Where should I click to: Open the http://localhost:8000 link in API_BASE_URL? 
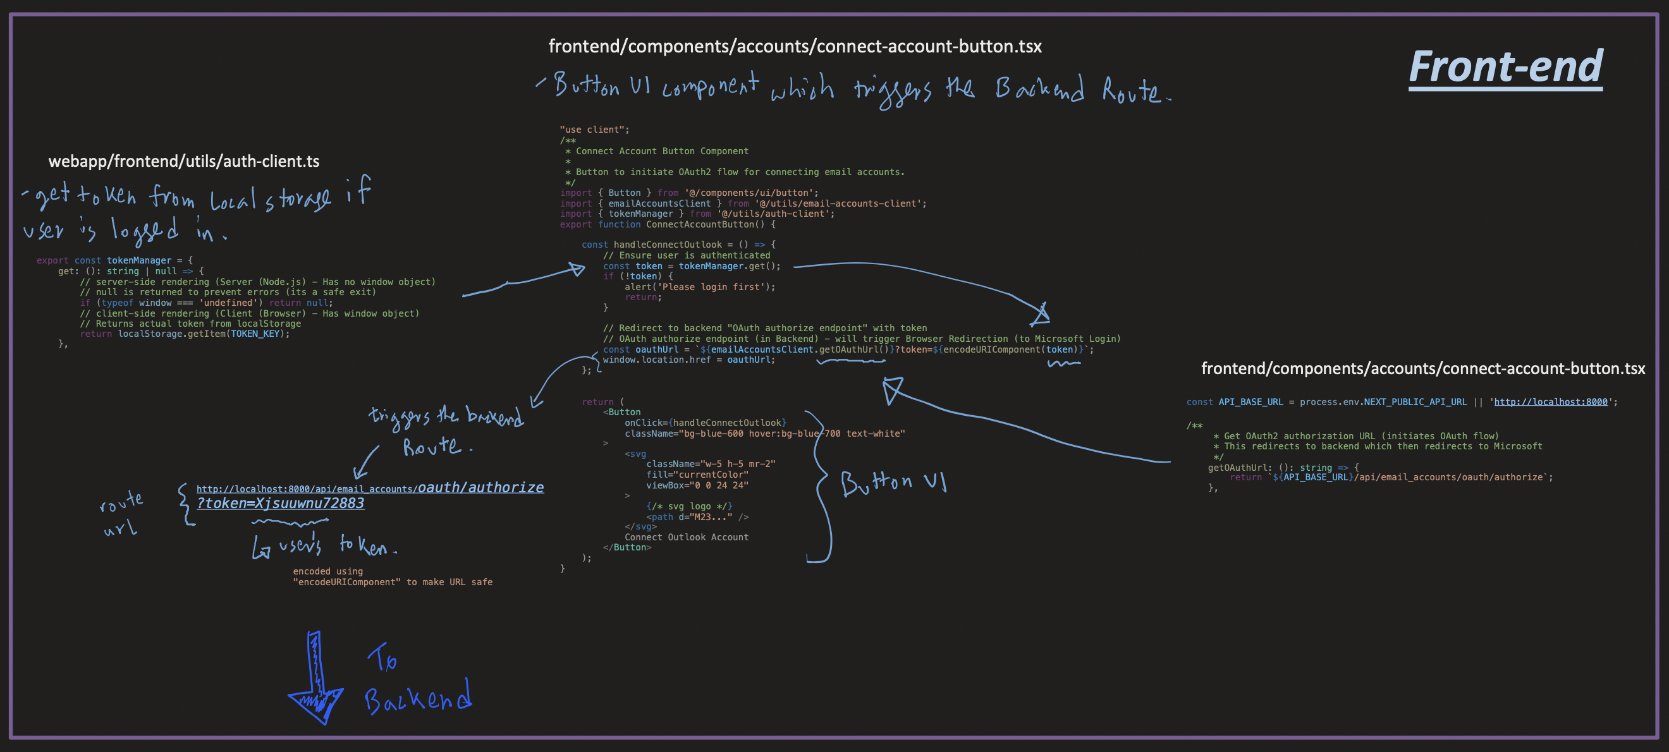click(x=1550, y=403)
